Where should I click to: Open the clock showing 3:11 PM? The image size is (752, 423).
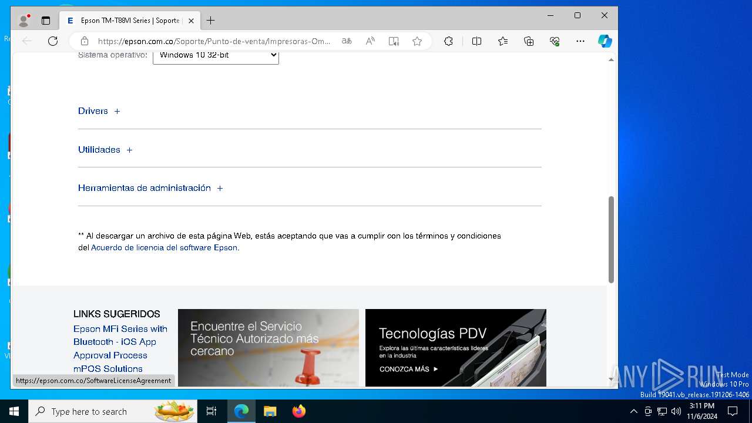coord(701,411)
